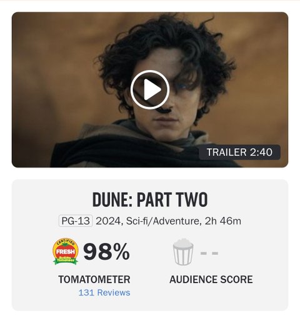The image size is (300, 322).
Task: Click the popcorn top of the bucket icon
Action: pos(183,243)
